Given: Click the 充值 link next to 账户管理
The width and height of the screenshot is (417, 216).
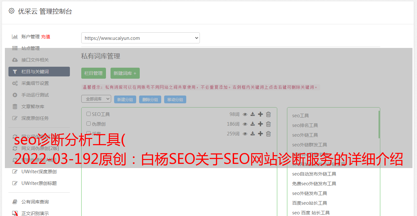Looking at the screenshot, I should tap(46, 37).
